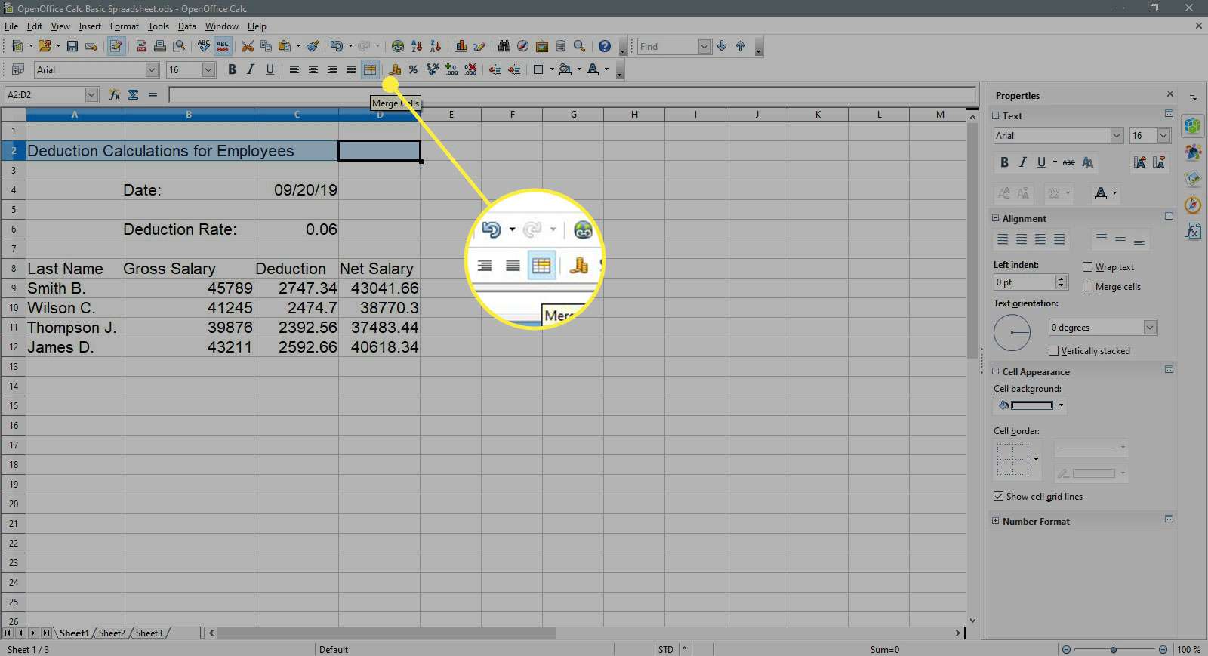
Task: Apply Percent number format icon
Action: [413, 69]
